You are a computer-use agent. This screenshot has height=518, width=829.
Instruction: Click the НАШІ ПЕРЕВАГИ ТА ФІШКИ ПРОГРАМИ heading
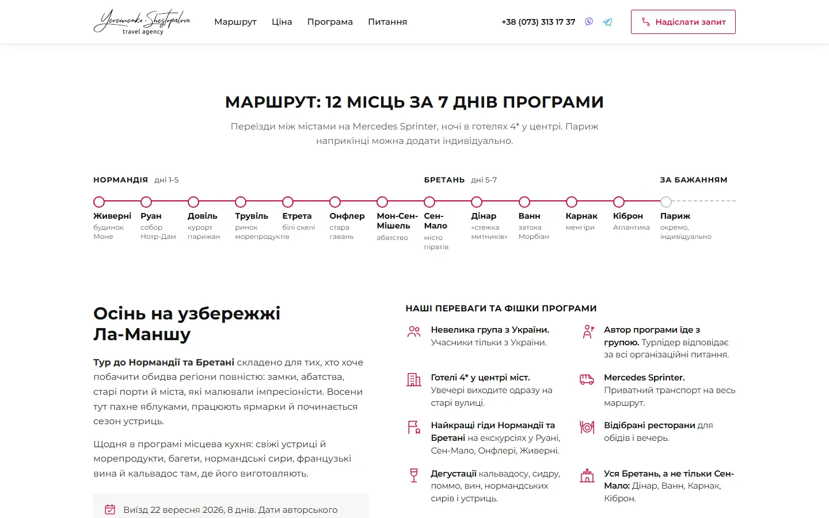click(x=501, y=308)
